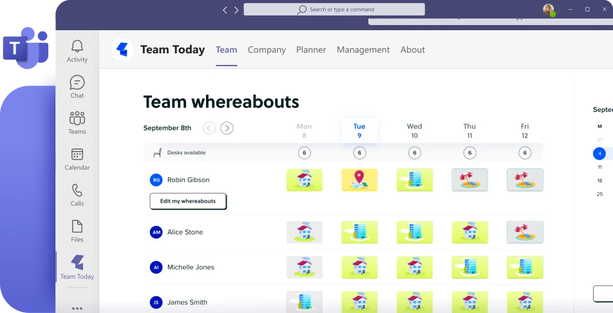Click the name Alice Stone
The width and height of the screenshot is (613, 313).
click(185, 232)
